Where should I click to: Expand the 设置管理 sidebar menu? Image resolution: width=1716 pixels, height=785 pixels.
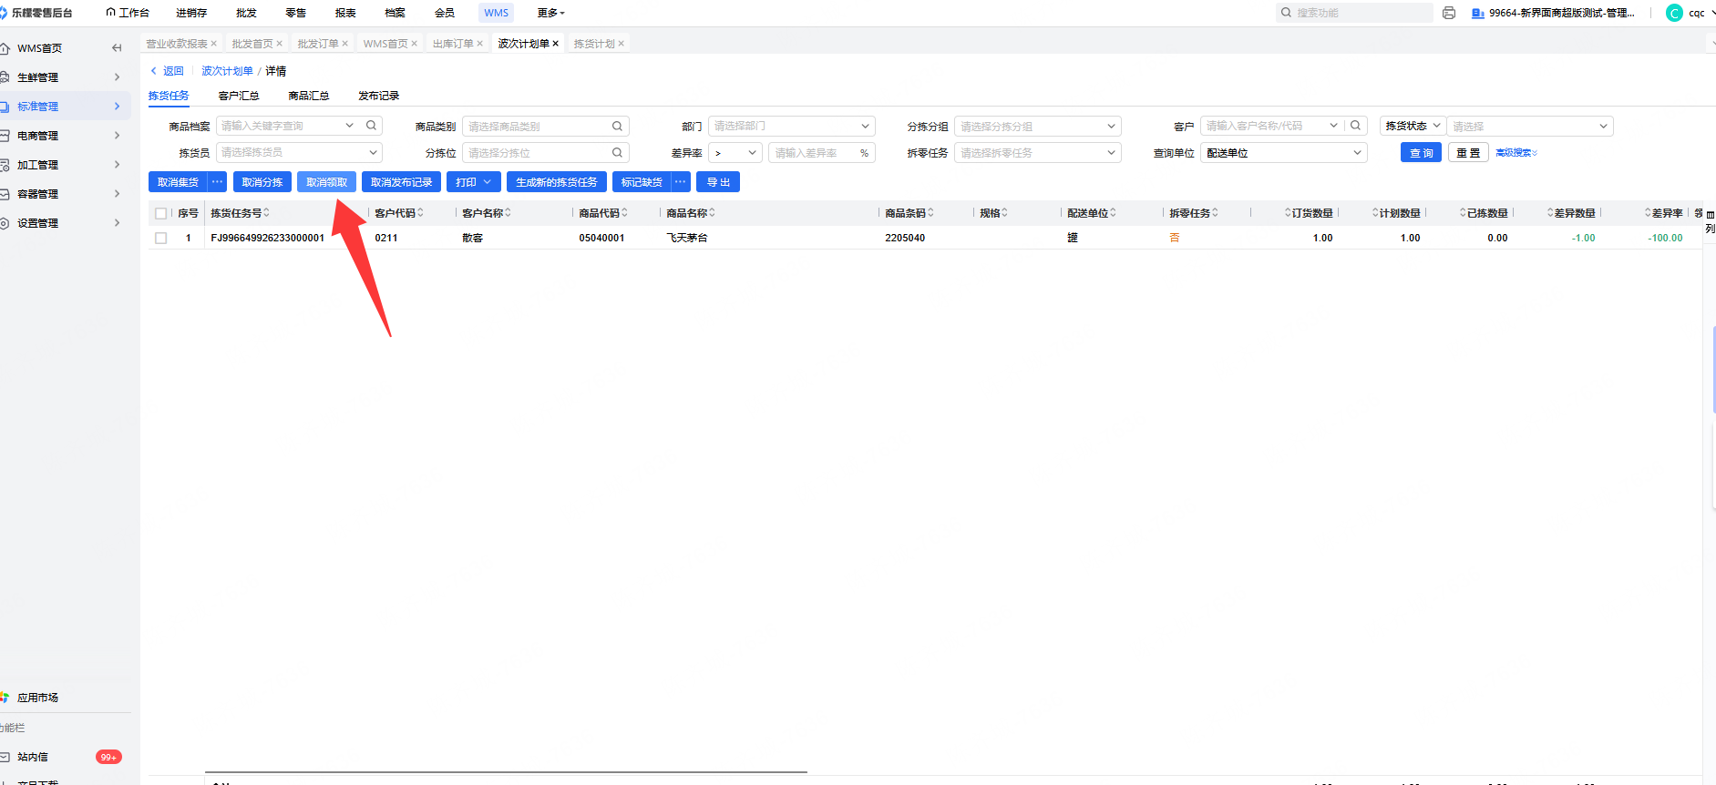[66, 223]
